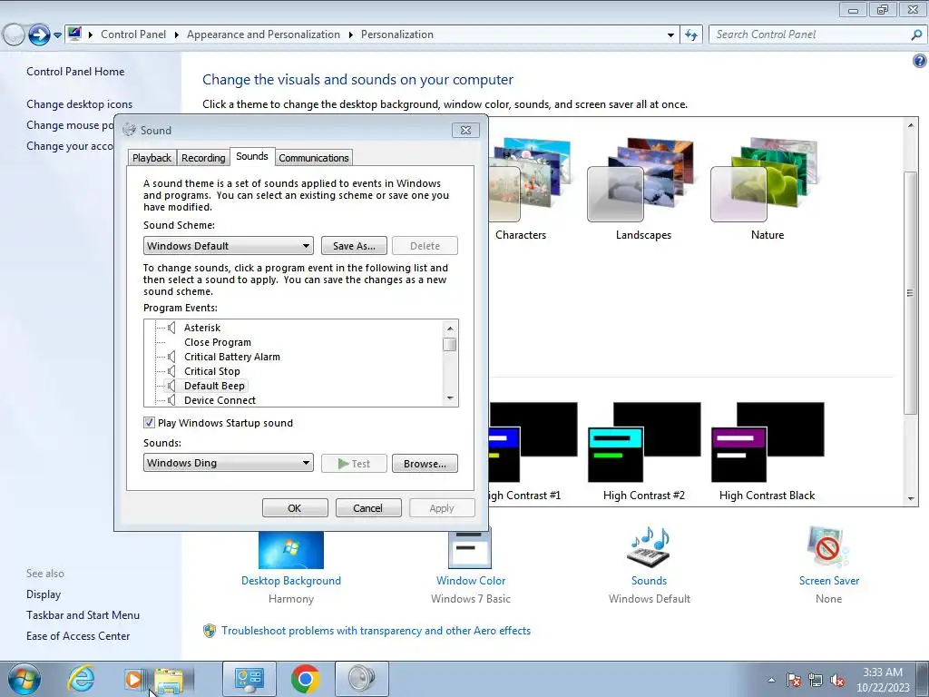The width and height of the screenshot is (929, 697).
Task: Open Change desktop icons link
Action: 80,104
